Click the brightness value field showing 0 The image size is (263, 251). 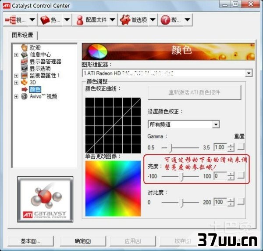click(x=220, y=176)
